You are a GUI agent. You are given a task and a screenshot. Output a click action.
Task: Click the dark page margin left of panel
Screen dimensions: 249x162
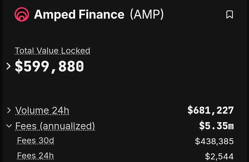tap(1, 81)
